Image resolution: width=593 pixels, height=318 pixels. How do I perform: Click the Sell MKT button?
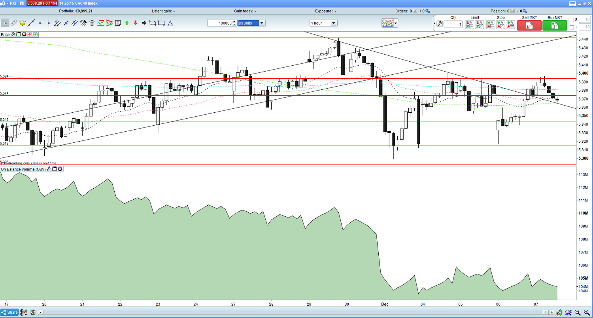coord(529,25)
